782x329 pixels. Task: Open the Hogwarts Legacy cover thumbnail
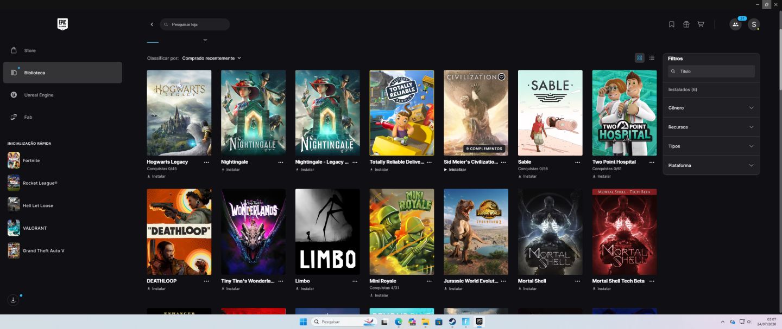pos(179,113)
